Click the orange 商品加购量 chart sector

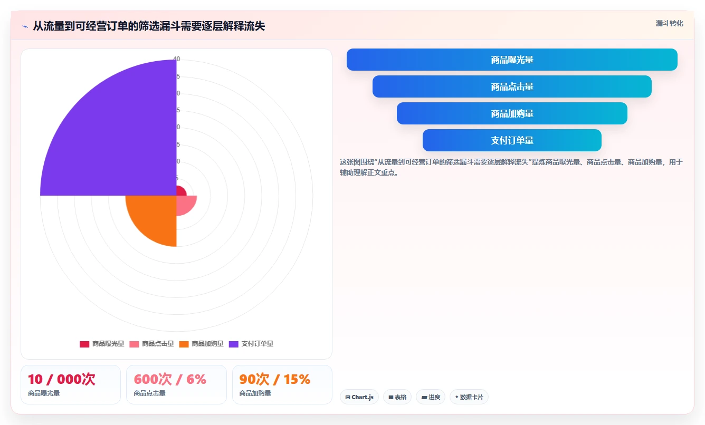tap(156, 216)
